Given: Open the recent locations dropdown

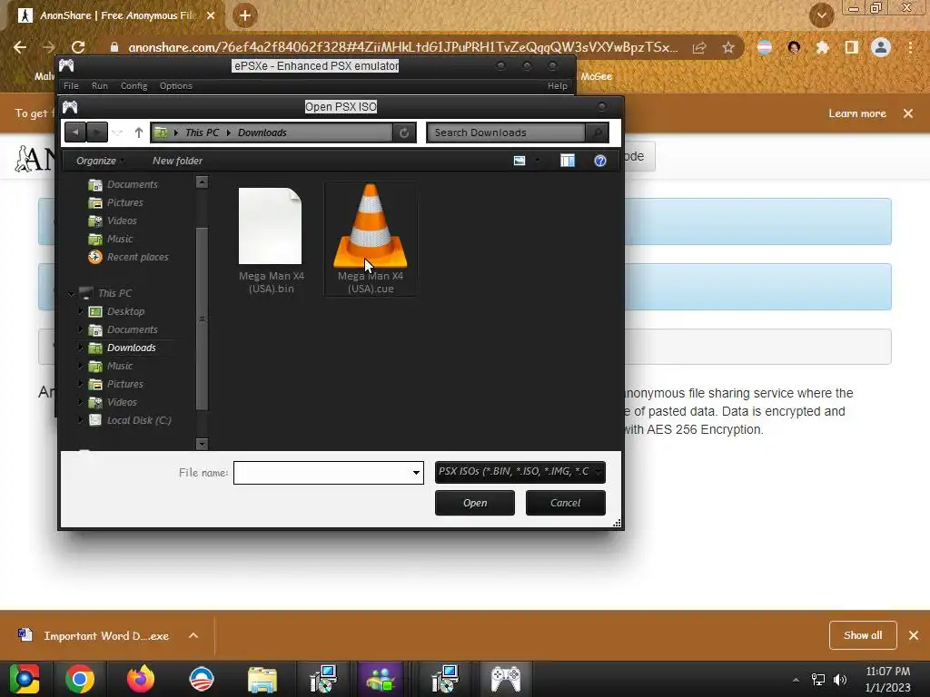Looking at the screenshot, I should click(117, 133).
